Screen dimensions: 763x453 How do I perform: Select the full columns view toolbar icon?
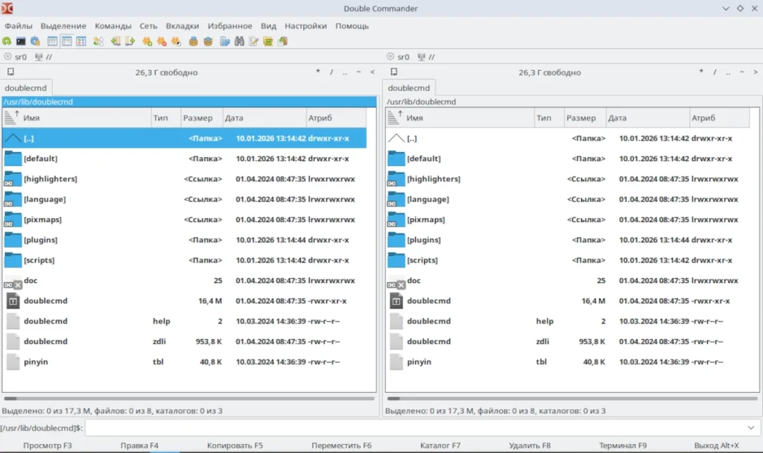coord(66,42)
